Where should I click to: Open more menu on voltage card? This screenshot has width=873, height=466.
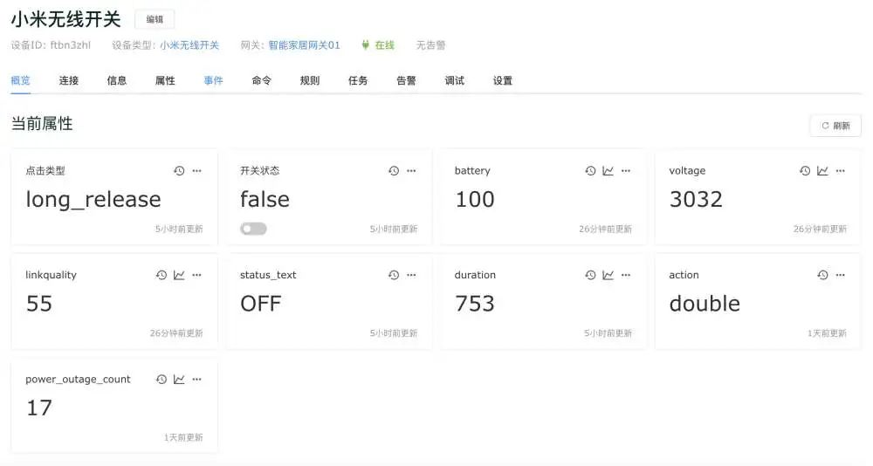tap(840, 171)
